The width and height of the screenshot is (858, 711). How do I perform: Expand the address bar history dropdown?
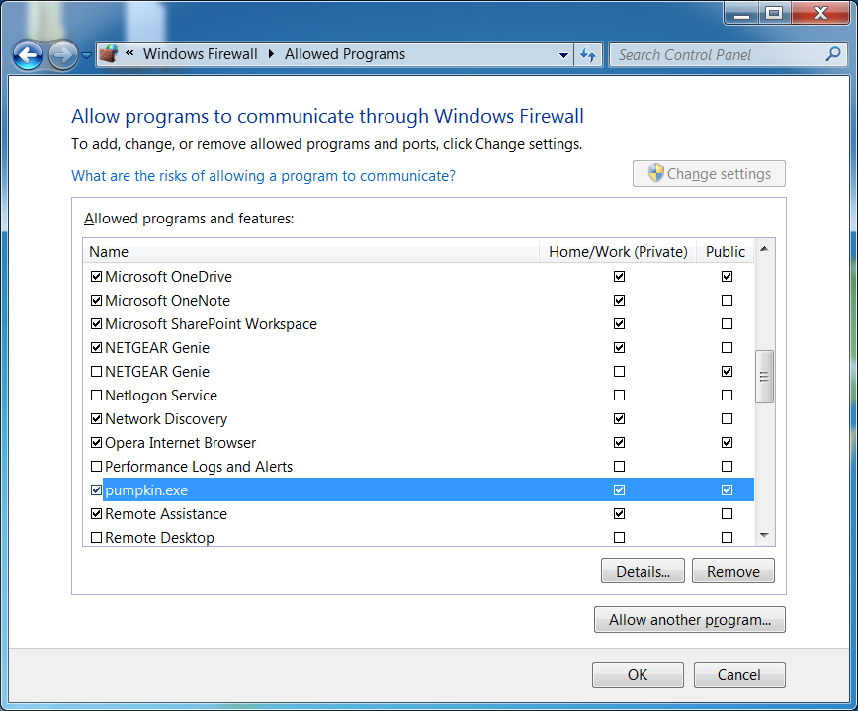563,55
